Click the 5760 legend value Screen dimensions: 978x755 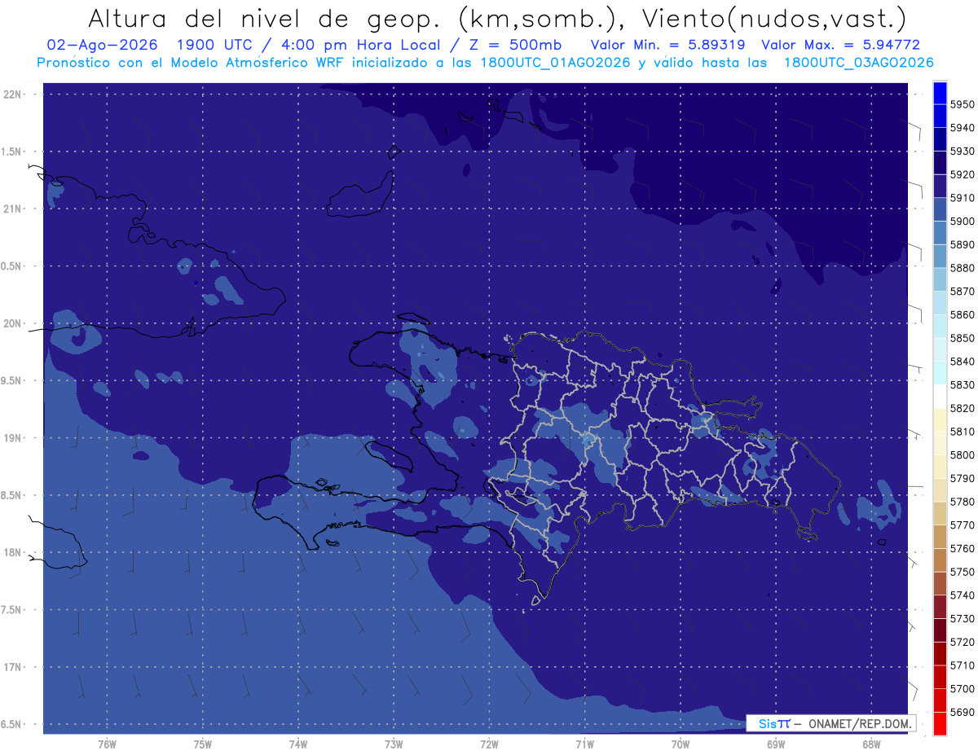963,548
